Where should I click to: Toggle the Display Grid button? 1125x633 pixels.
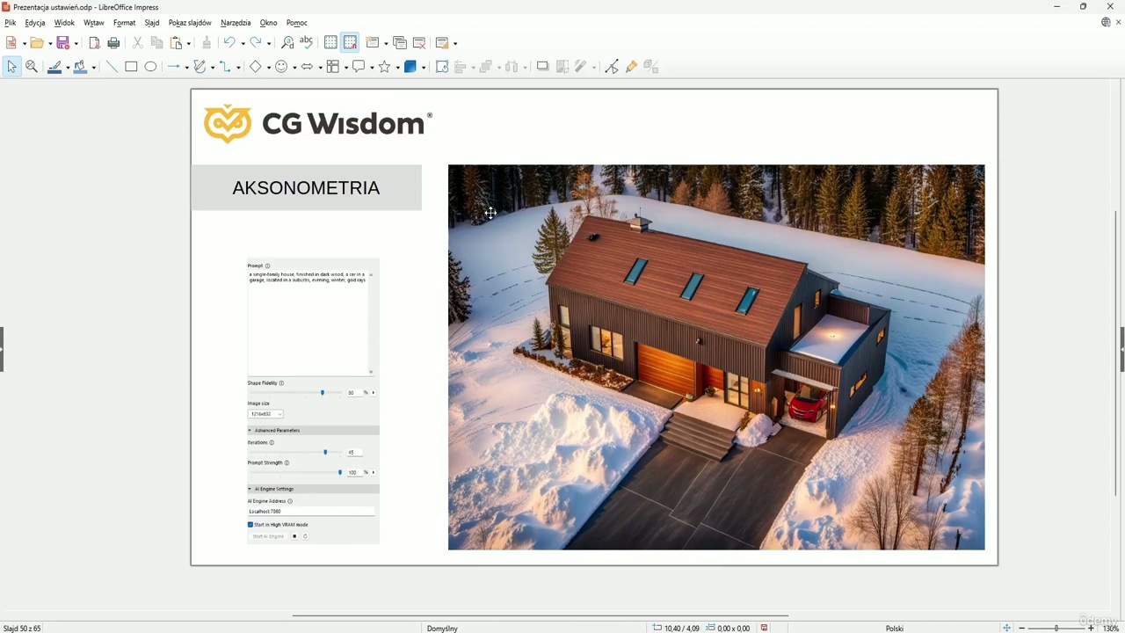click(330, 43)
